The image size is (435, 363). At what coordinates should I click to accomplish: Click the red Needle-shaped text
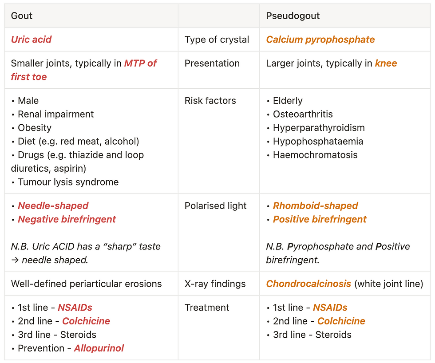(53, 206)
